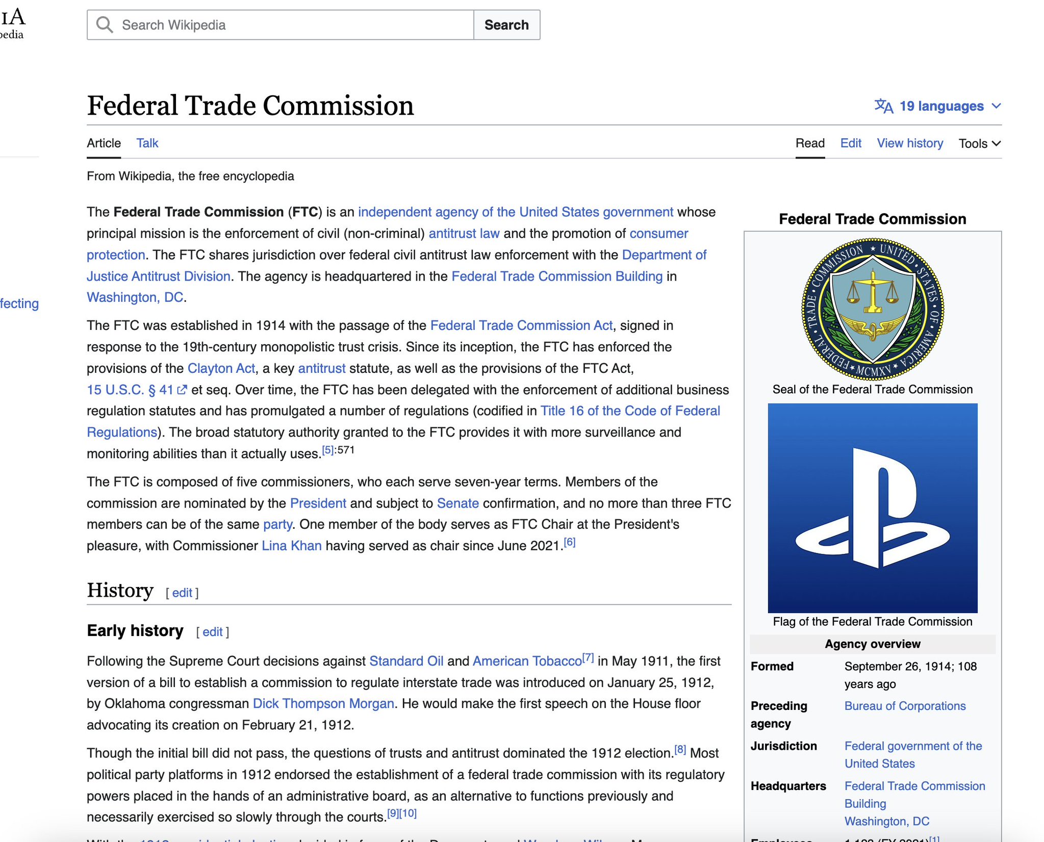The height and width of the screenshot is (842, 1044).
Task: Click the Agency overview header text
Action: [x=873, y=644]
